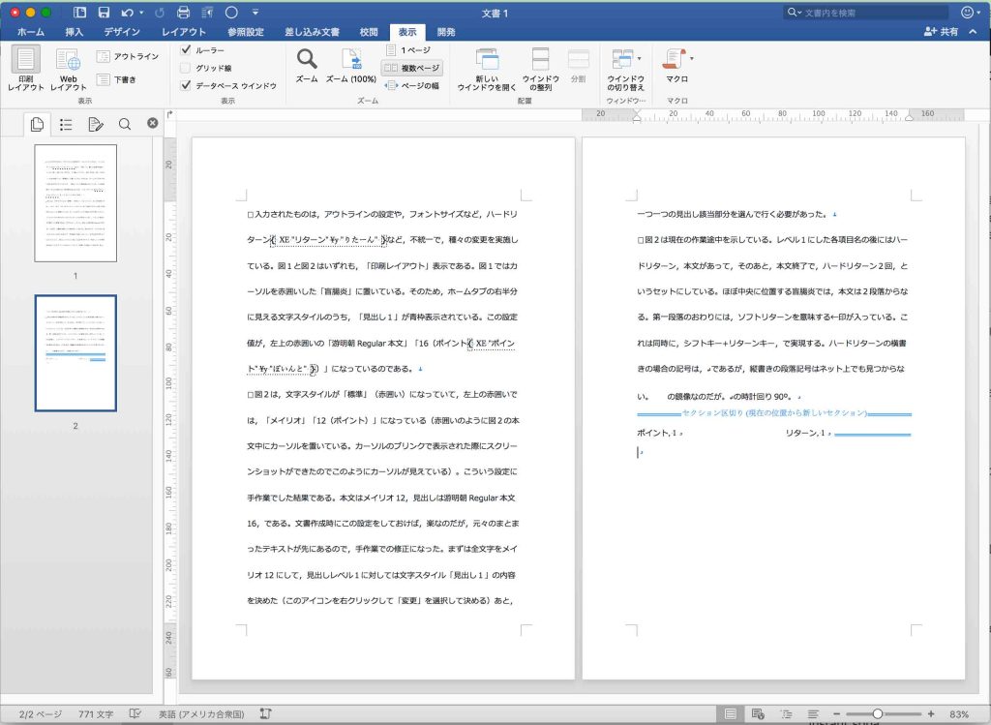Click the zoom out minus button
The height and width of the screenshot is (725, 991).
click(837, 714)
